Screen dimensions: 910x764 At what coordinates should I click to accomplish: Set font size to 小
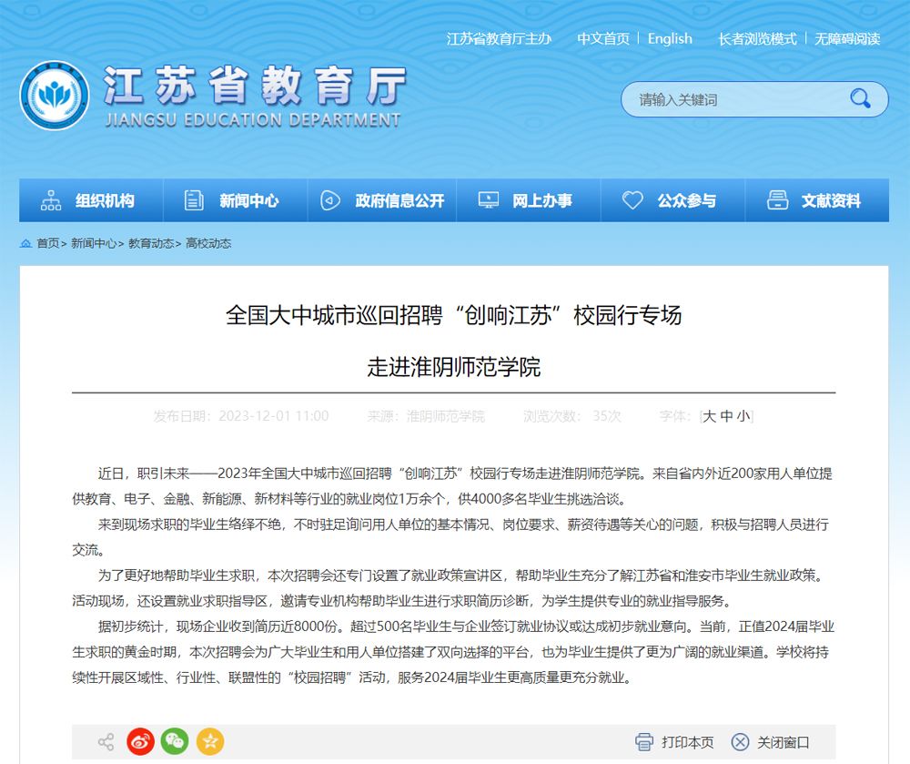(743, 416)
